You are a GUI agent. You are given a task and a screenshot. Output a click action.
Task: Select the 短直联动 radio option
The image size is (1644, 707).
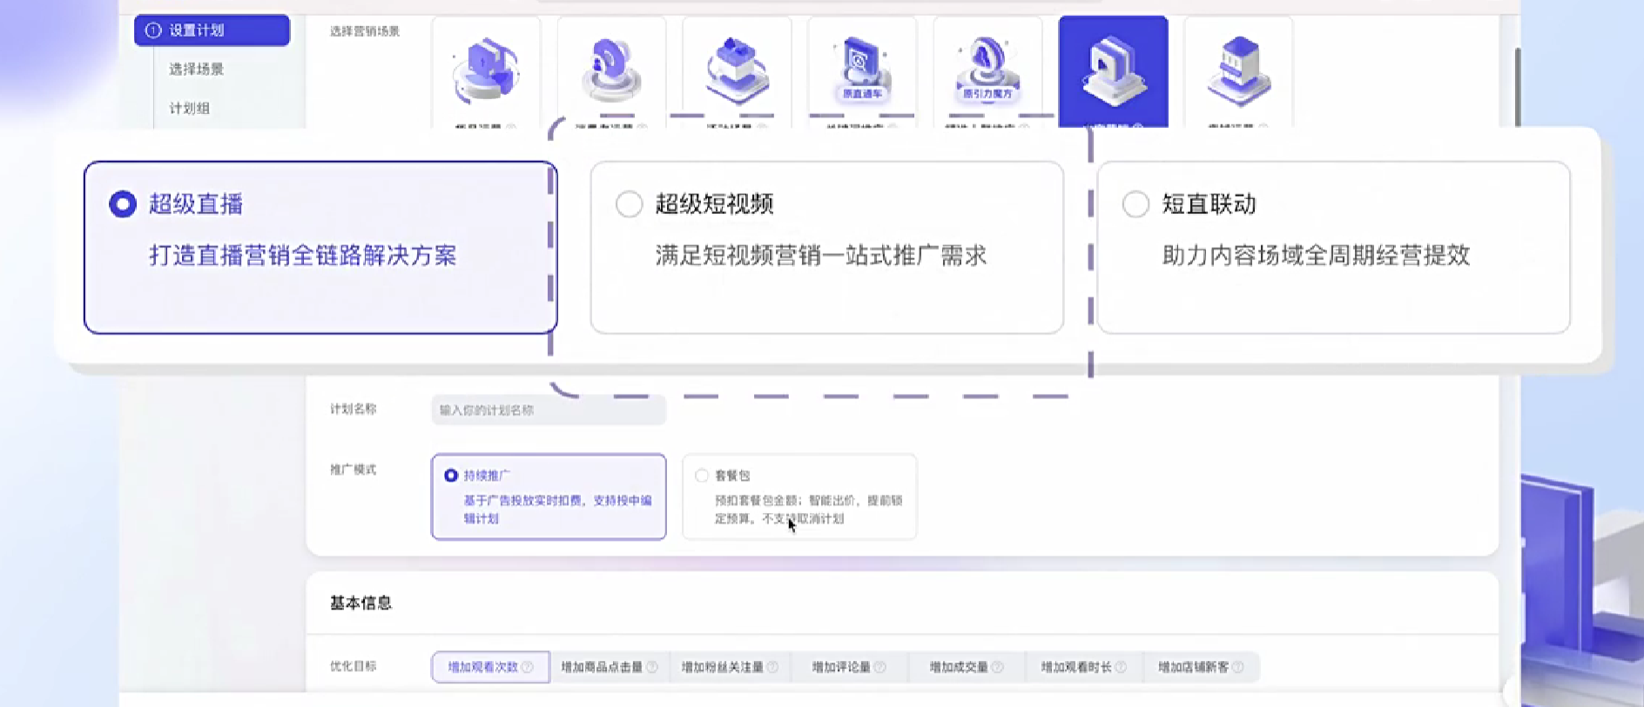[1135, 204]
